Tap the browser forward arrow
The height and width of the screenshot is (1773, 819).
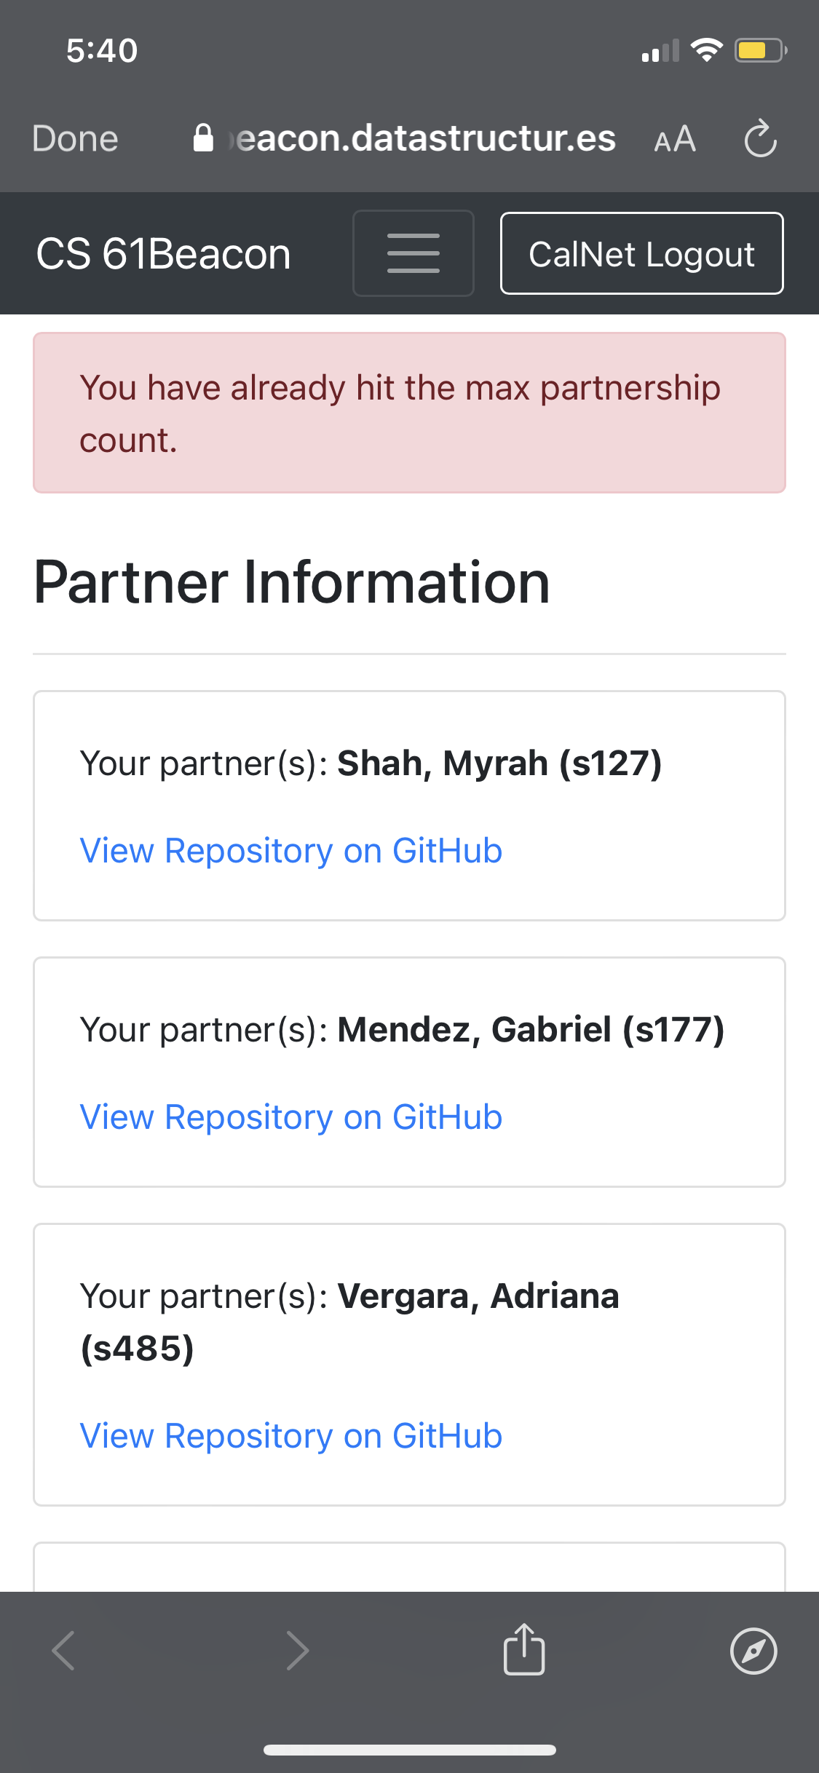pyautogui.click(x=297, y=1650)
